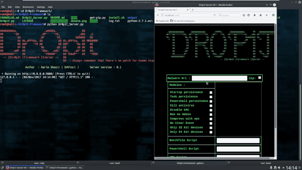The height and width of the screenshot is (170, 302).
Task: Open the Exploit-DB bookmark
Action: pyautogui.click(x=163, y=21)
